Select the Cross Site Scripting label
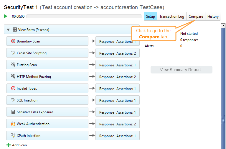The image size is (226, 149). click(32, 53)
